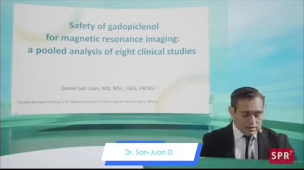Click the red SPR logo
Screen dimensions: 304x170
pyautogui.click(x=281, y=156)
